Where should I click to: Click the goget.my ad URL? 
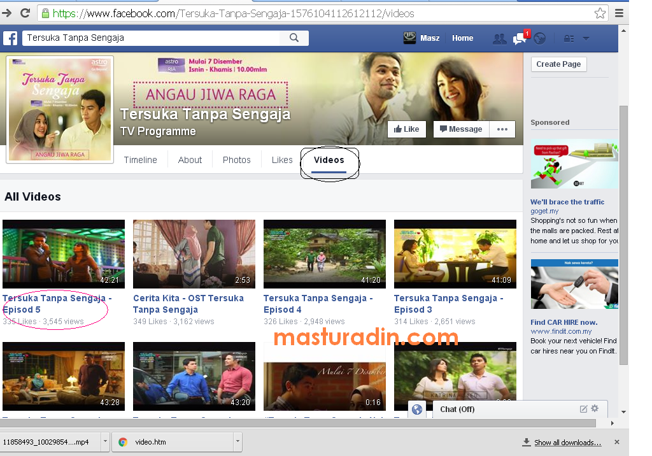[x=544, y=211]
